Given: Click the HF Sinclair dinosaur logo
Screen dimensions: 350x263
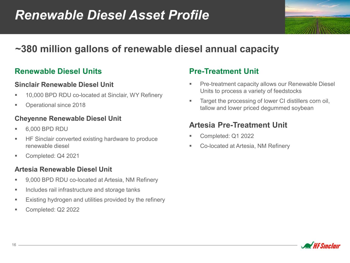Looking at the screenshot, I should pyautogui.click(x=321, y=246).
